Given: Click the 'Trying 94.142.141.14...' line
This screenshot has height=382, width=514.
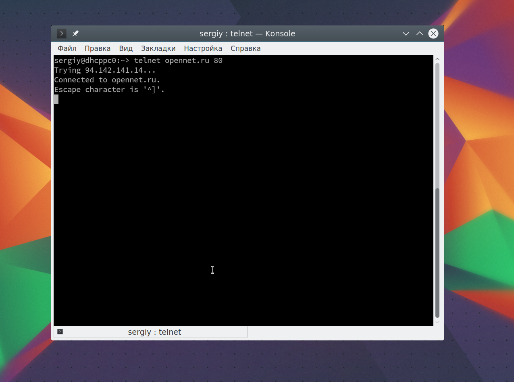Looking at the screenshot, I should coord(105,70).
